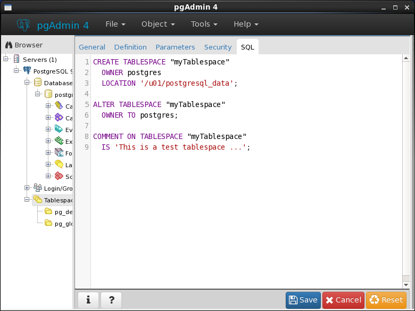Click the 'This is a test tablespace ...' comment text
This screenshot has height=311, width=415.
coord(180,147)
